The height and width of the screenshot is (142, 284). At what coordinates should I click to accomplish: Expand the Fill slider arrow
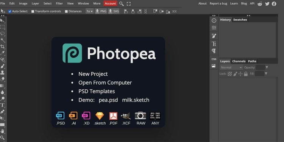[266, 73]
